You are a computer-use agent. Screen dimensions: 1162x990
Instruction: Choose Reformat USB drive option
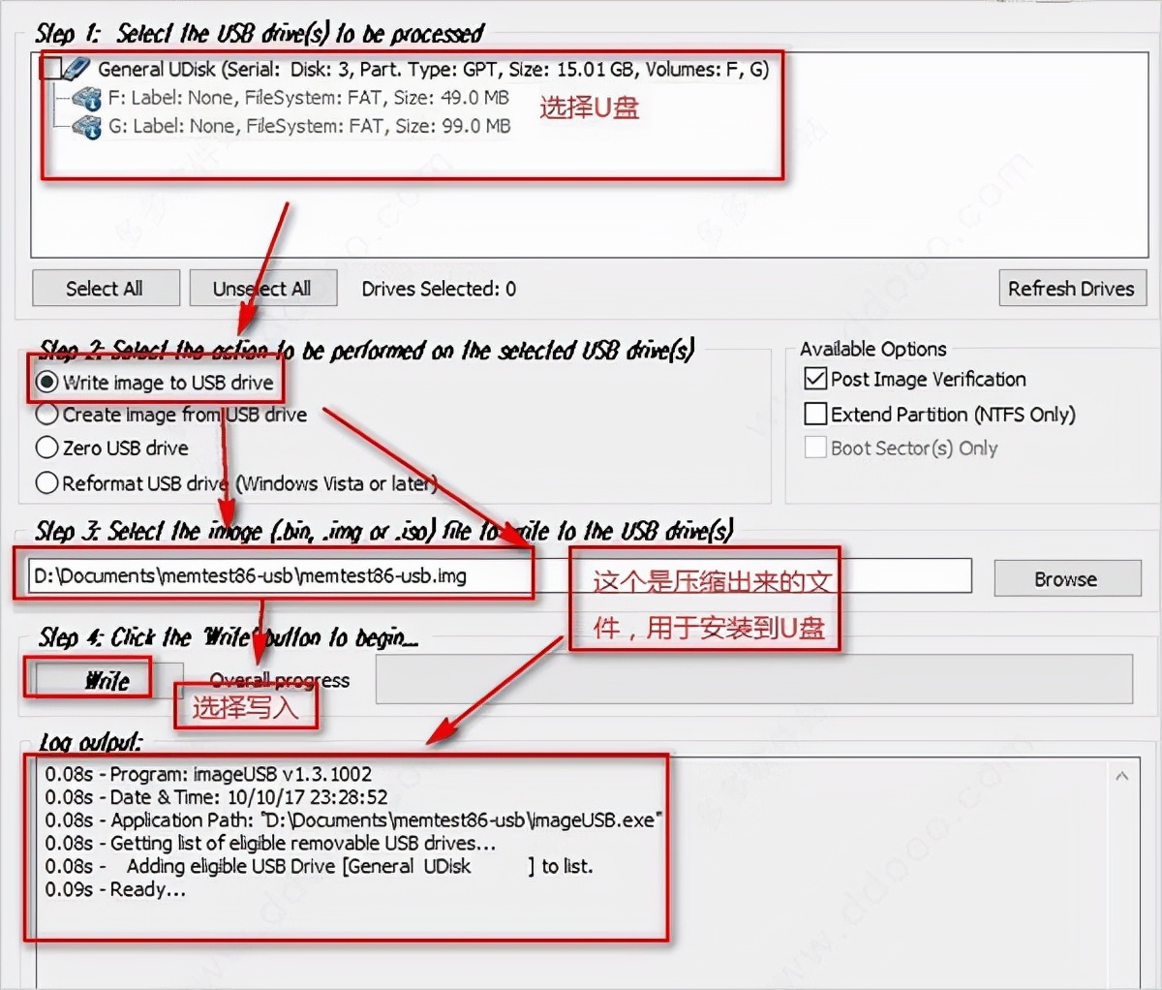point(46,483)
